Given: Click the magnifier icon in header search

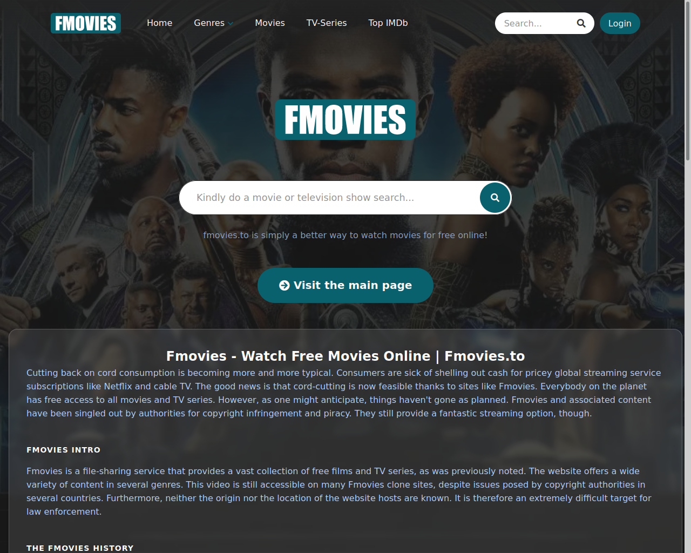Looking at the screenshot, I should point(581,23).
